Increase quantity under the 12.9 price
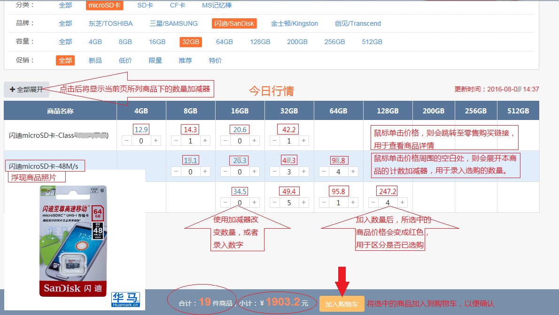 pyautogui.click(x=156, y=141)
